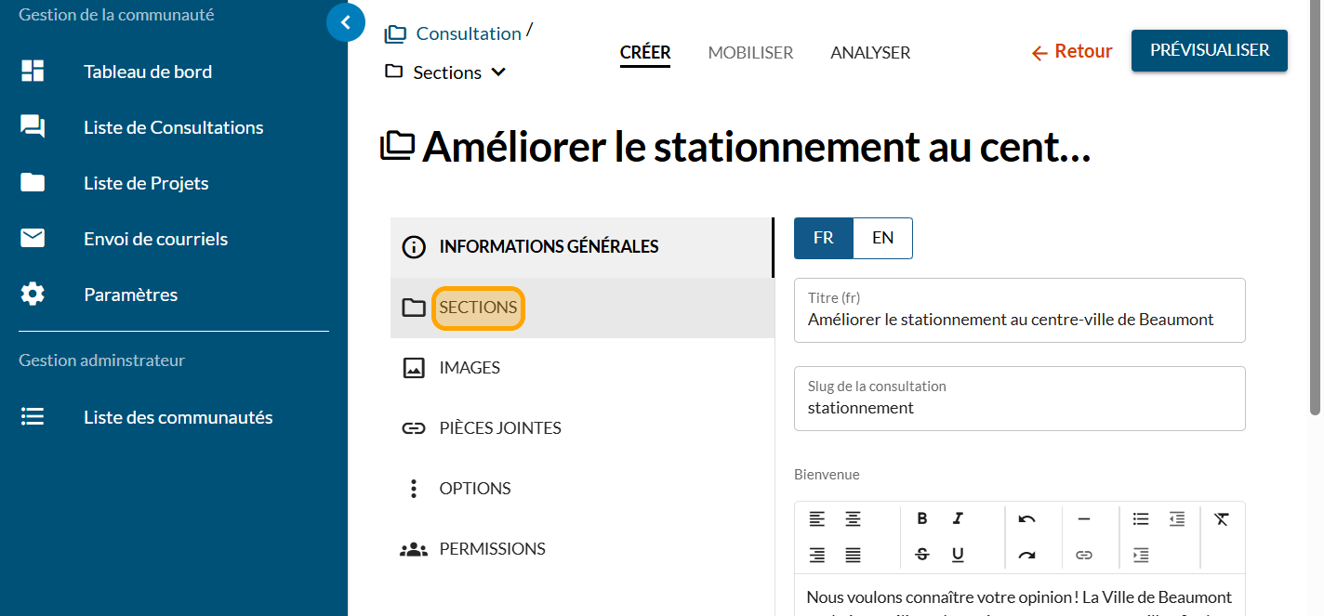Switch to the Analyser tab
1324x616 pixels.
point(870,53)
